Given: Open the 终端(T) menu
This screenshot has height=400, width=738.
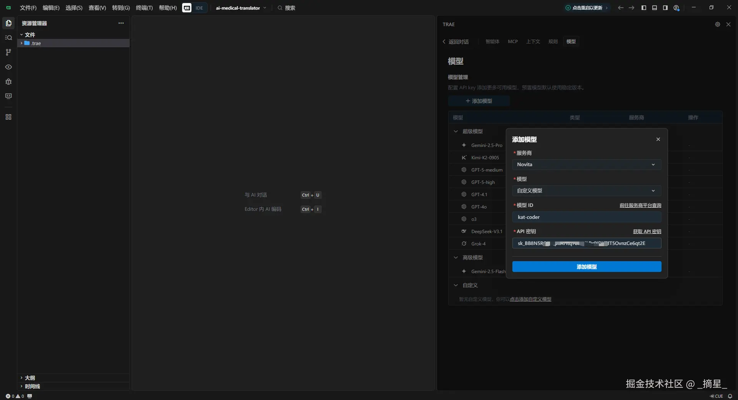Looking at the screenshot, I should click(144, 8).
